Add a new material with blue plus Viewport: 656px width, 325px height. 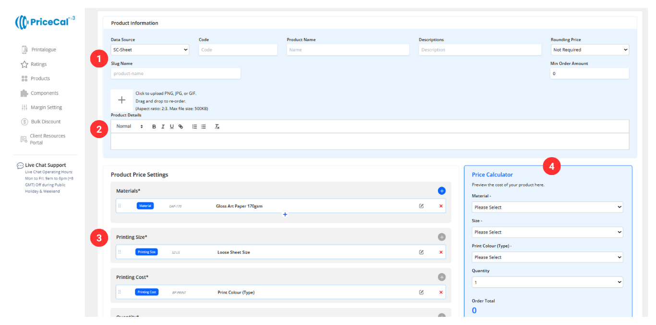click(441, 191)
